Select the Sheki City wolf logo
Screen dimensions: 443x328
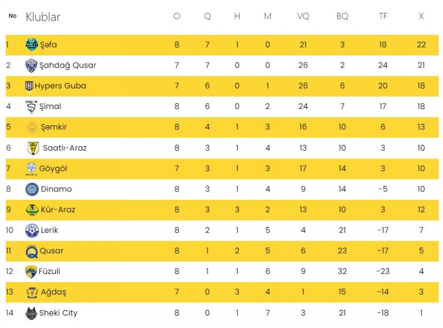(x=31, y=313)
